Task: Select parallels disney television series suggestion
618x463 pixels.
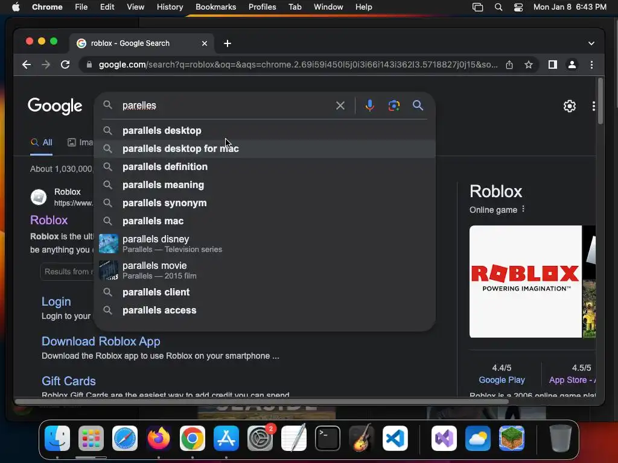Action: [x=264, y=244]
